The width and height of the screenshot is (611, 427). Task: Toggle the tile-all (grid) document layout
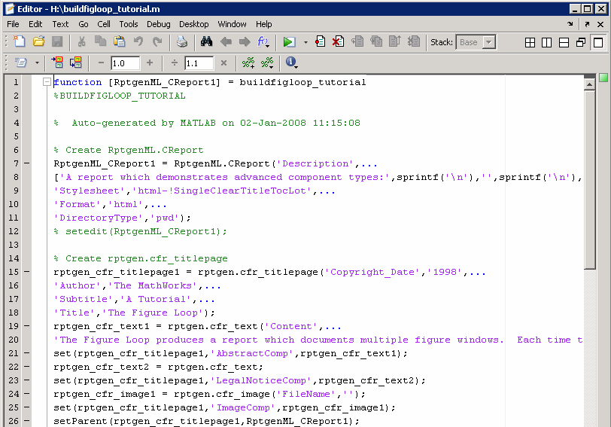click(x=530, y=43)
